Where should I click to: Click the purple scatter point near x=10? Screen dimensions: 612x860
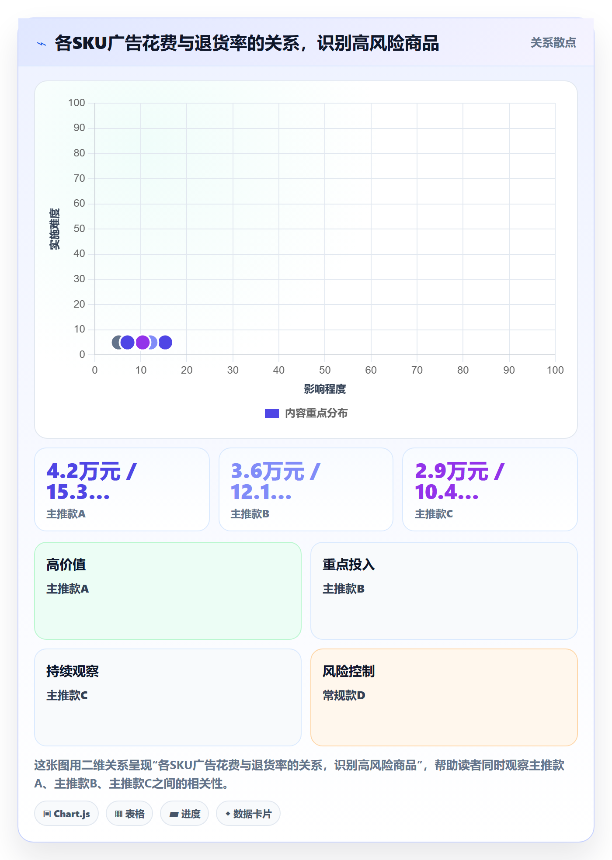coord(143,343)
